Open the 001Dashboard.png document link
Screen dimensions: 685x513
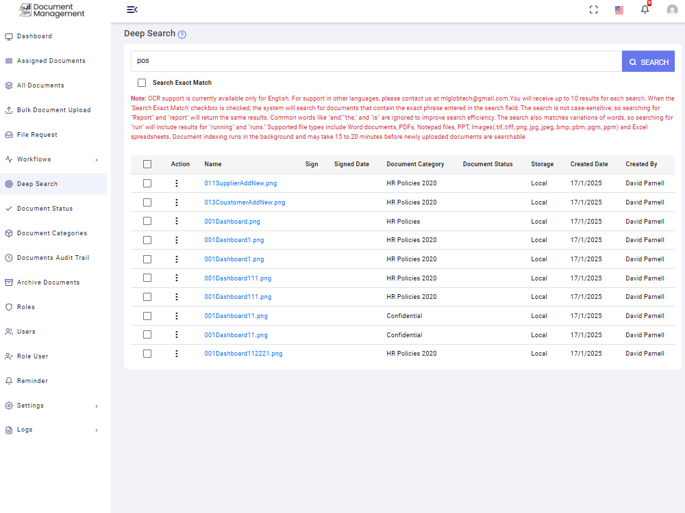pyautogui.click(x=232, y=222)
